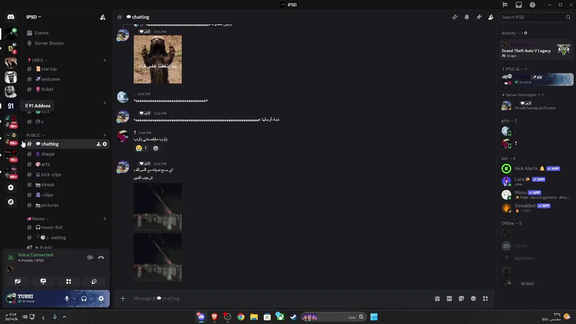Open User Settings gear
The width and height of the screenshot is (576, 324).
pos(101,298)
